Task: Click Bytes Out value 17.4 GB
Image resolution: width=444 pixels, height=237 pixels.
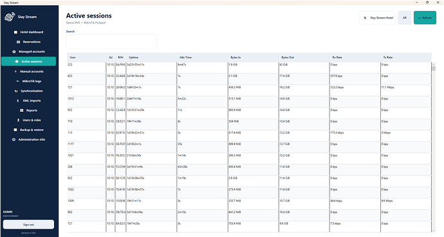Action: 284,76
